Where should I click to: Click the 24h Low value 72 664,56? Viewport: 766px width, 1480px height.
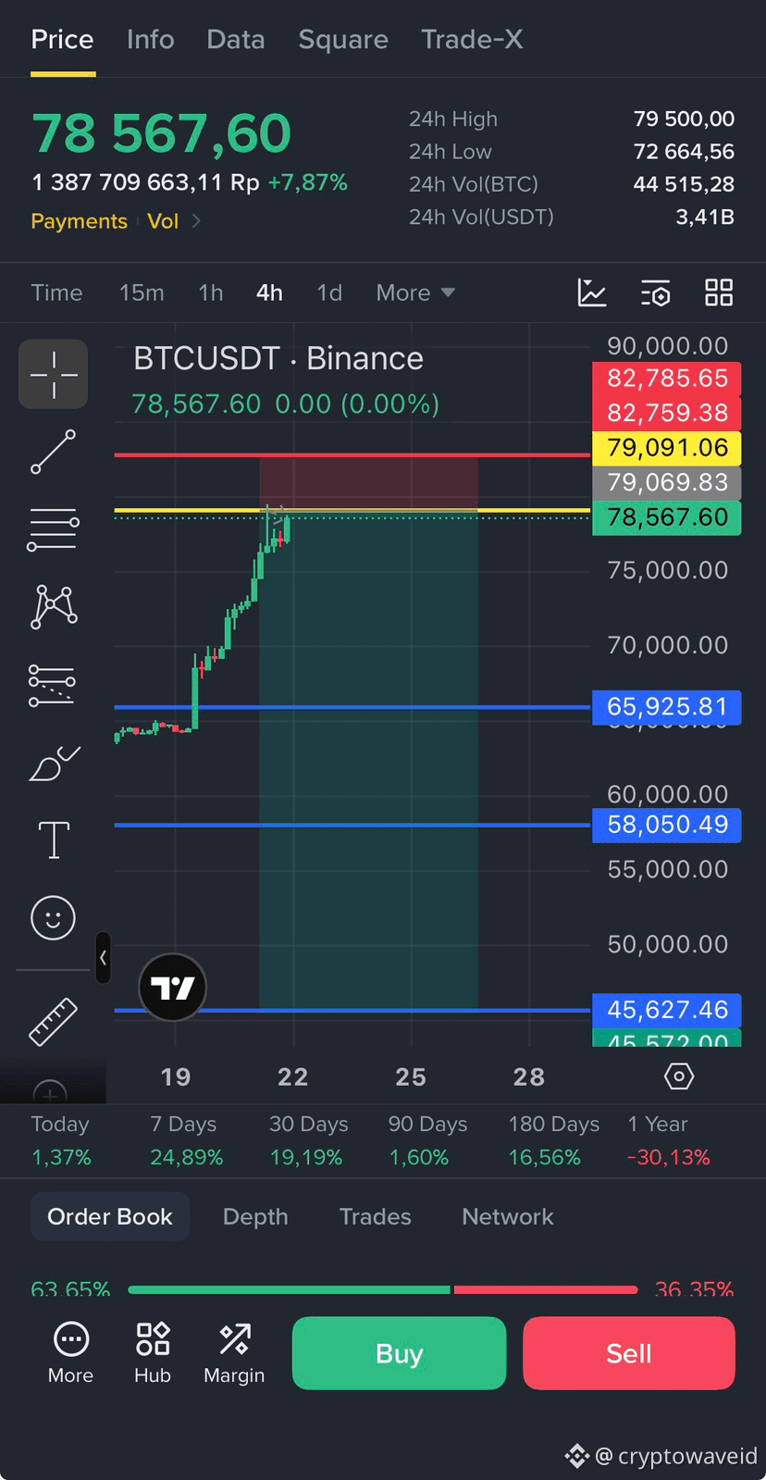[684, 152]
